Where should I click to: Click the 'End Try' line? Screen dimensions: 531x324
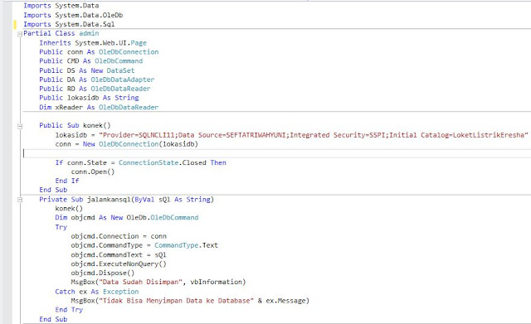pos(69,310)
